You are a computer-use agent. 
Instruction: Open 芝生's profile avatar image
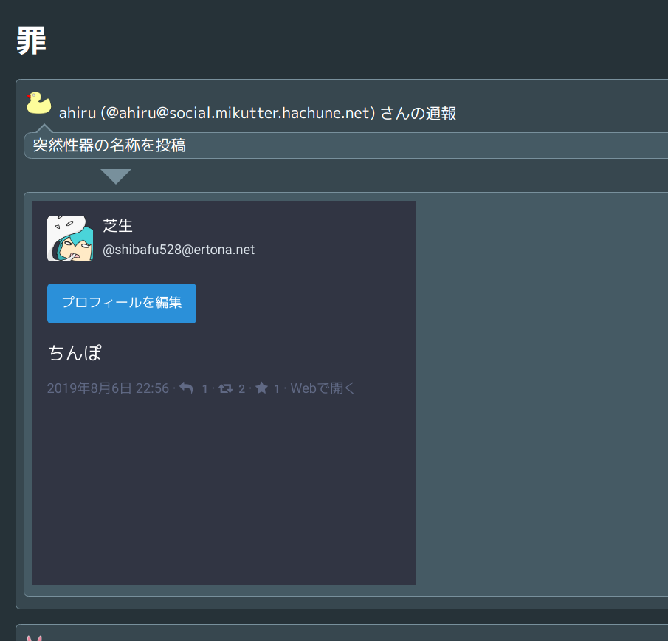(x=70, y=239)
